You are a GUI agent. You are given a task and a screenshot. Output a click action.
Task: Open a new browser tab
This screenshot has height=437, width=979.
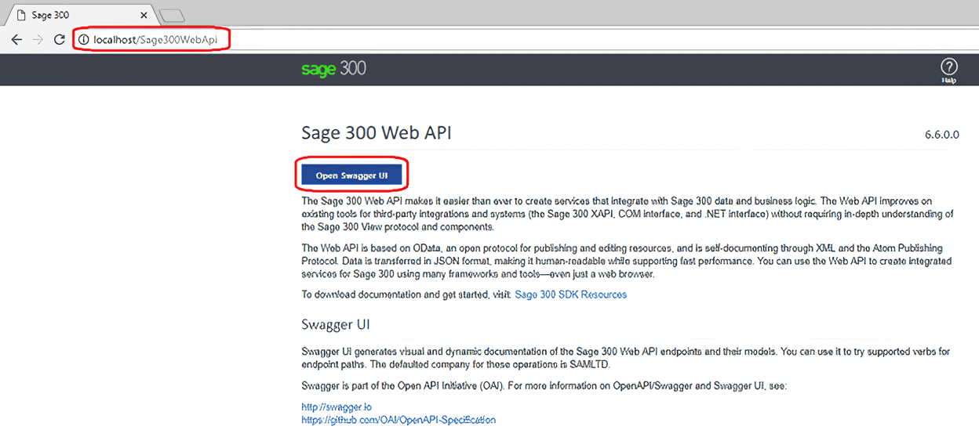click(171, 16)
